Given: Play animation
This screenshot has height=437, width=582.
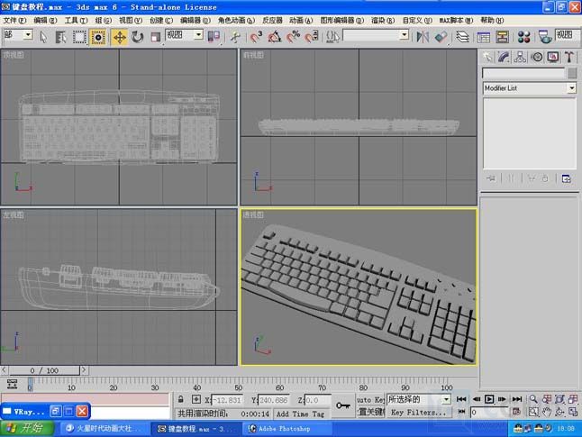Looking at the screenshot, I should 489,399.
